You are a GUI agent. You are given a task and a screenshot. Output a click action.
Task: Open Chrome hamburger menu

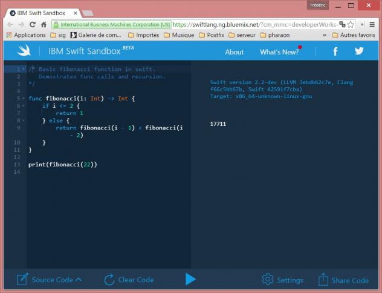(372, 24)
